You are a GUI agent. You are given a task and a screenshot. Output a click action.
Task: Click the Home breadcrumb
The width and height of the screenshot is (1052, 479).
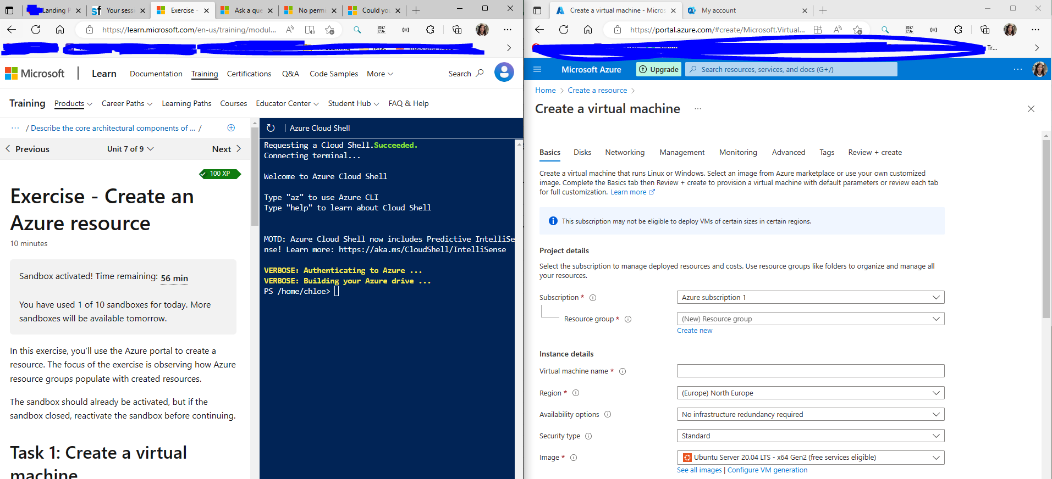tap(546, 90)
